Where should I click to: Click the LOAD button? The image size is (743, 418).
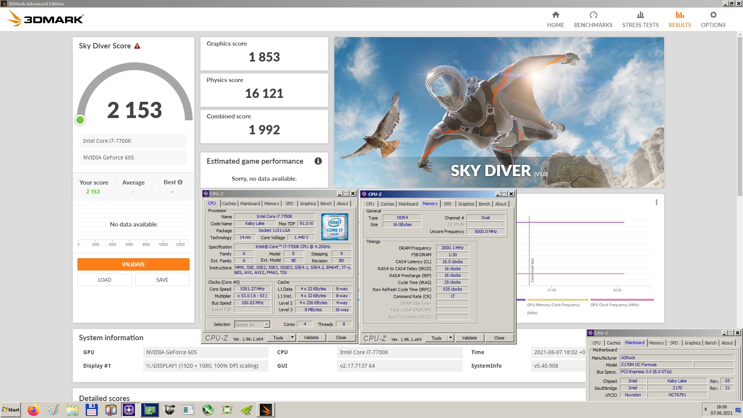click(104, 280)
